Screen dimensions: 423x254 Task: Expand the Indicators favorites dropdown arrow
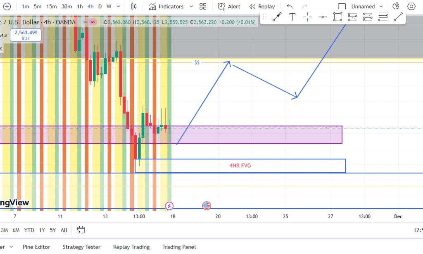click(191, 7)
